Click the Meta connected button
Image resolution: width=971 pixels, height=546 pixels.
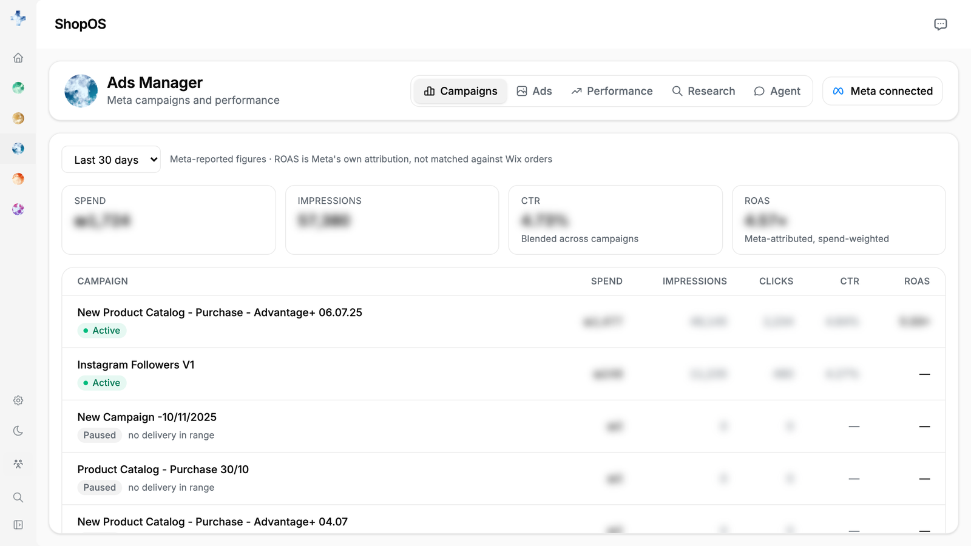(x=882, y=91)
